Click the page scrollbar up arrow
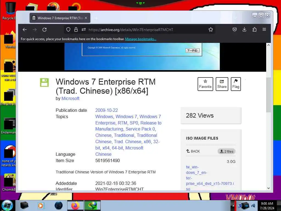Image resolution: width=281 pixels, height=211 pixels. click(x=268, y=45)
